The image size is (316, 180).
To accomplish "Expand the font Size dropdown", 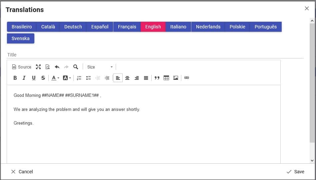I will point(100,67).
